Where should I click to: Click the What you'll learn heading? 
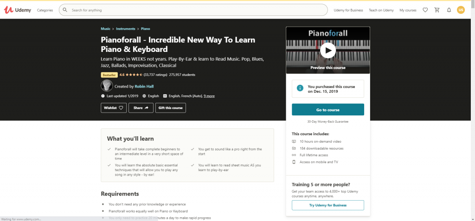click(x=130, y=139)
